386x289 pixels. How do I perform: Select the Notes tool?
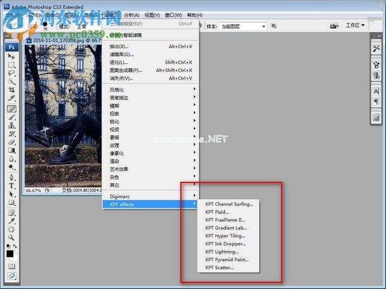[11, 213]
